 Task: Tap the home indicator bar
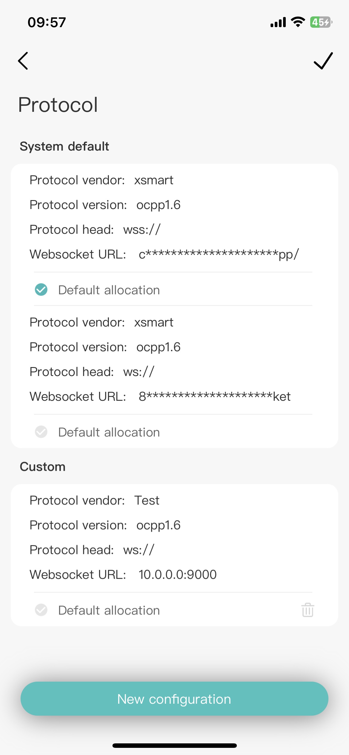174,745
